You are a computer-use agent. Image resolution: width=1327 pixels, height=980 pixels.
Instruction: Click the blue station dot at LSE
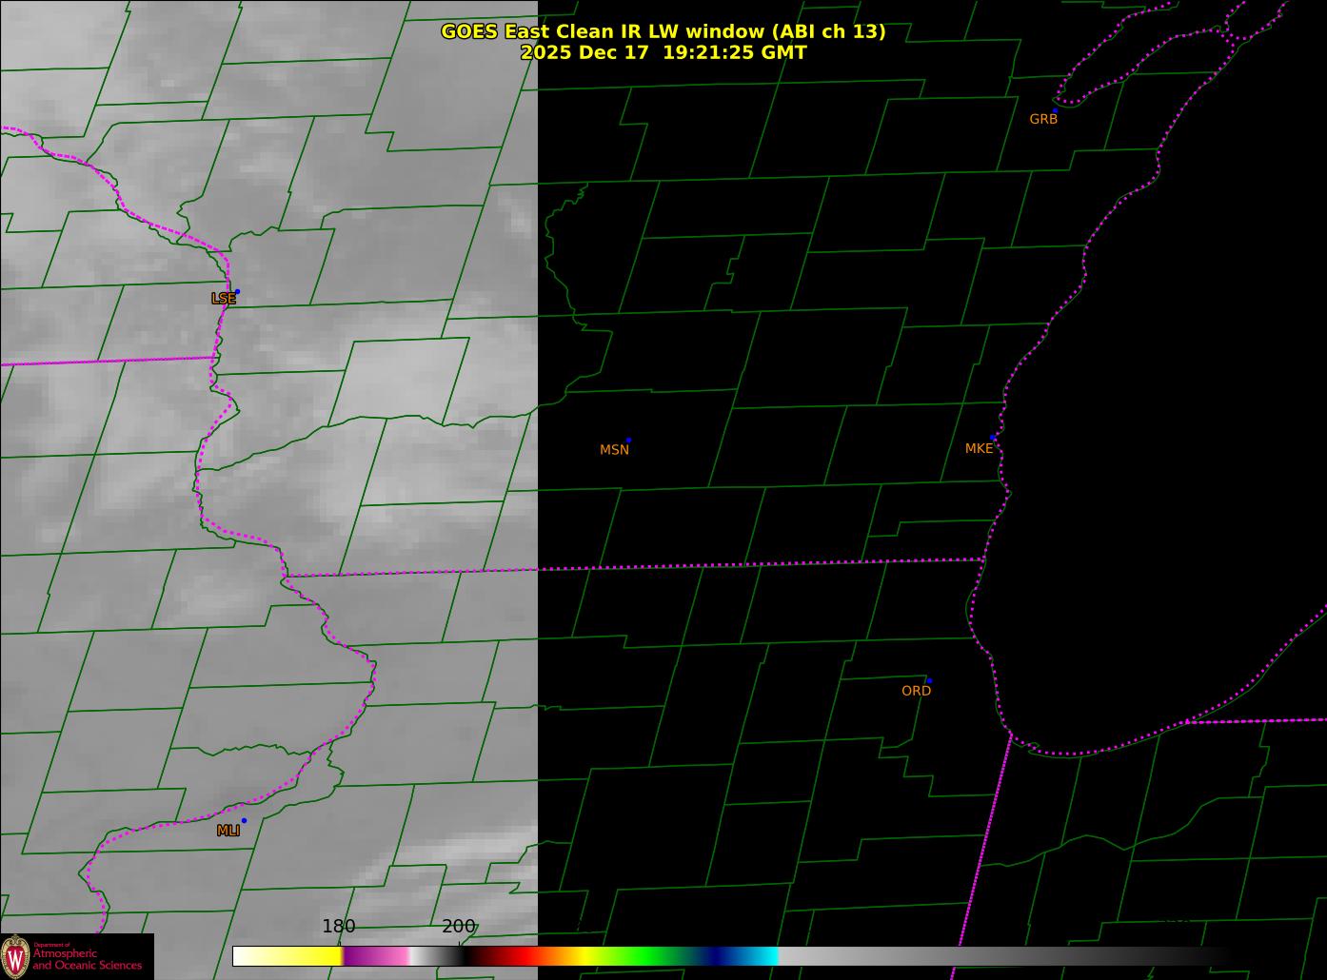237,292
